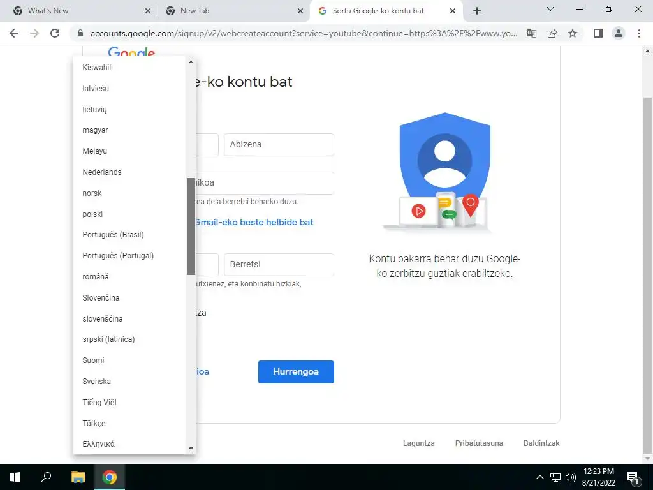Click the page vertical scrollbar thumb

(648, 275)
